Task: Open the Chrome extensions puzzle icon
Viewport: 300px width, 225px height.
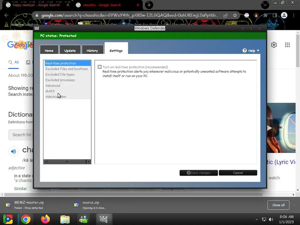Action: (x=265, y=15)
